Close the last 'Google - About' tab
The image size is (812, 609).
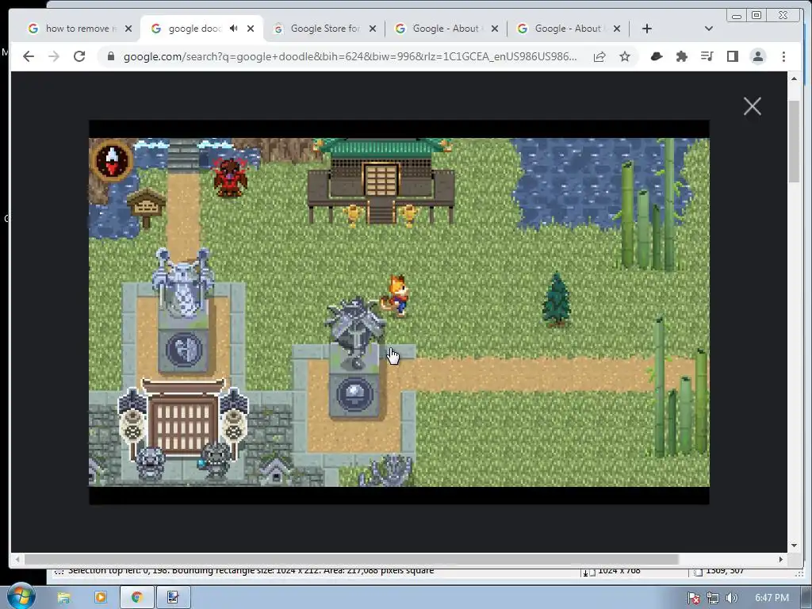click(617, 29)
